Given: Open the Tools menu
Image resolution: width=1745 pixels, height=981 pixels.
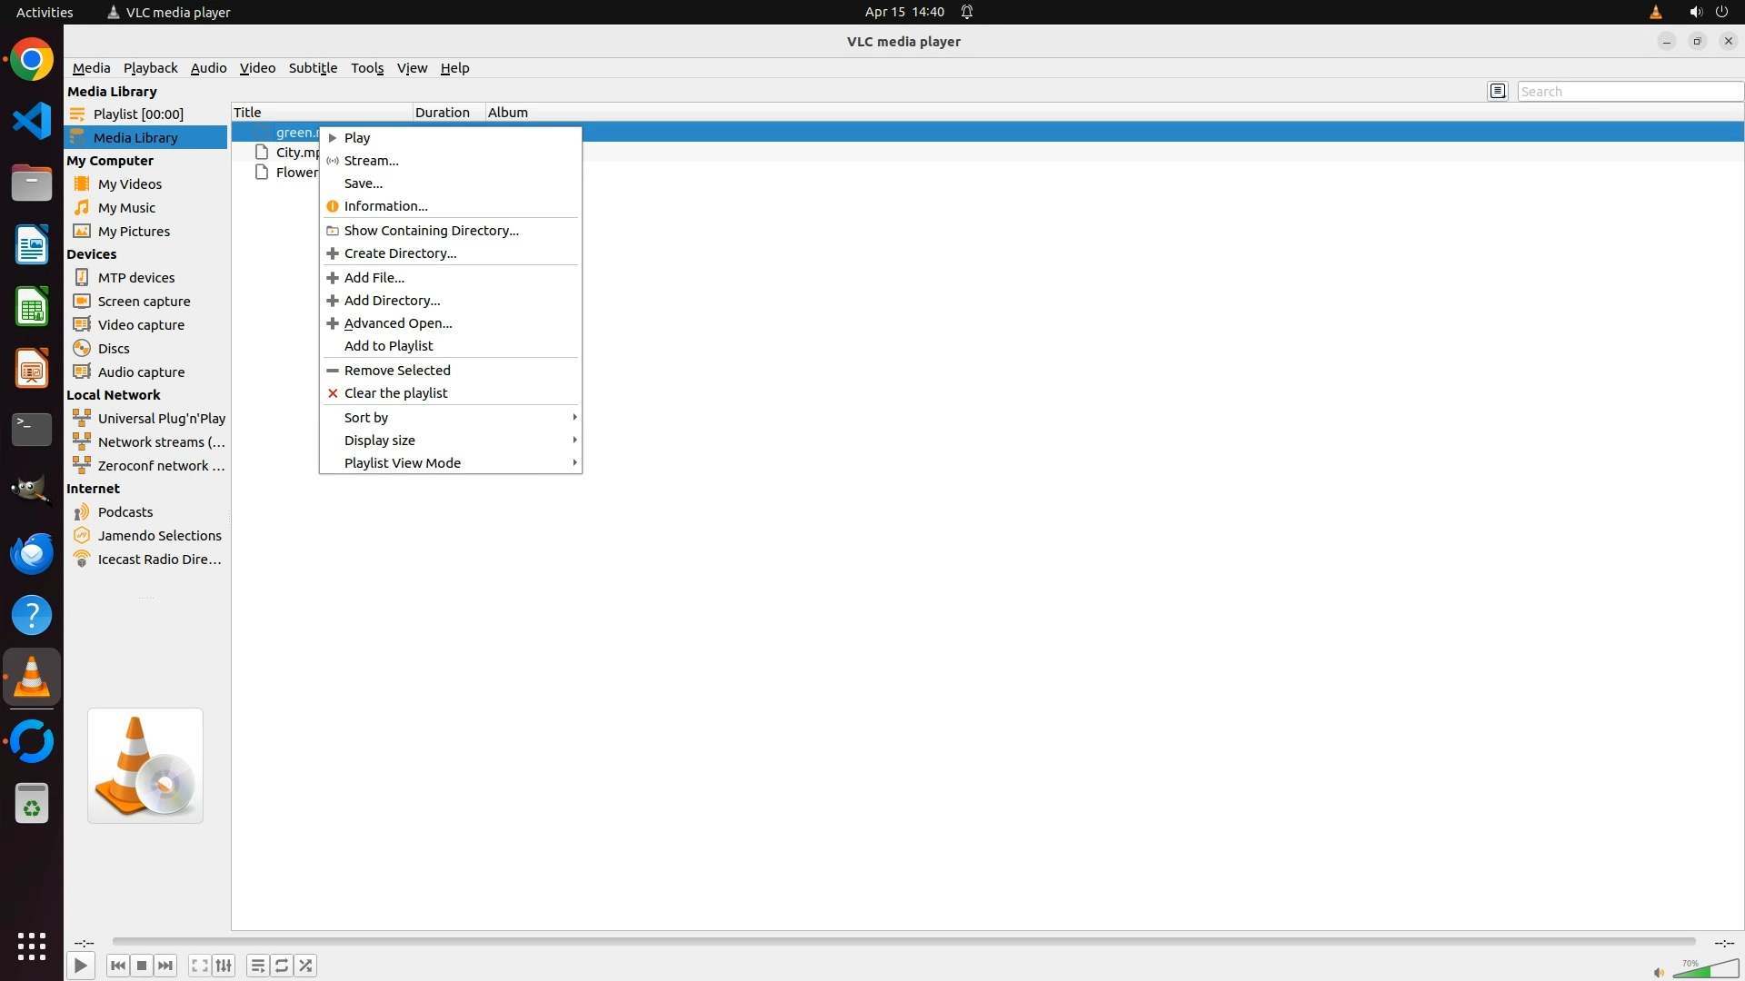Looking at the screenshot, I should tap(367, 68).
